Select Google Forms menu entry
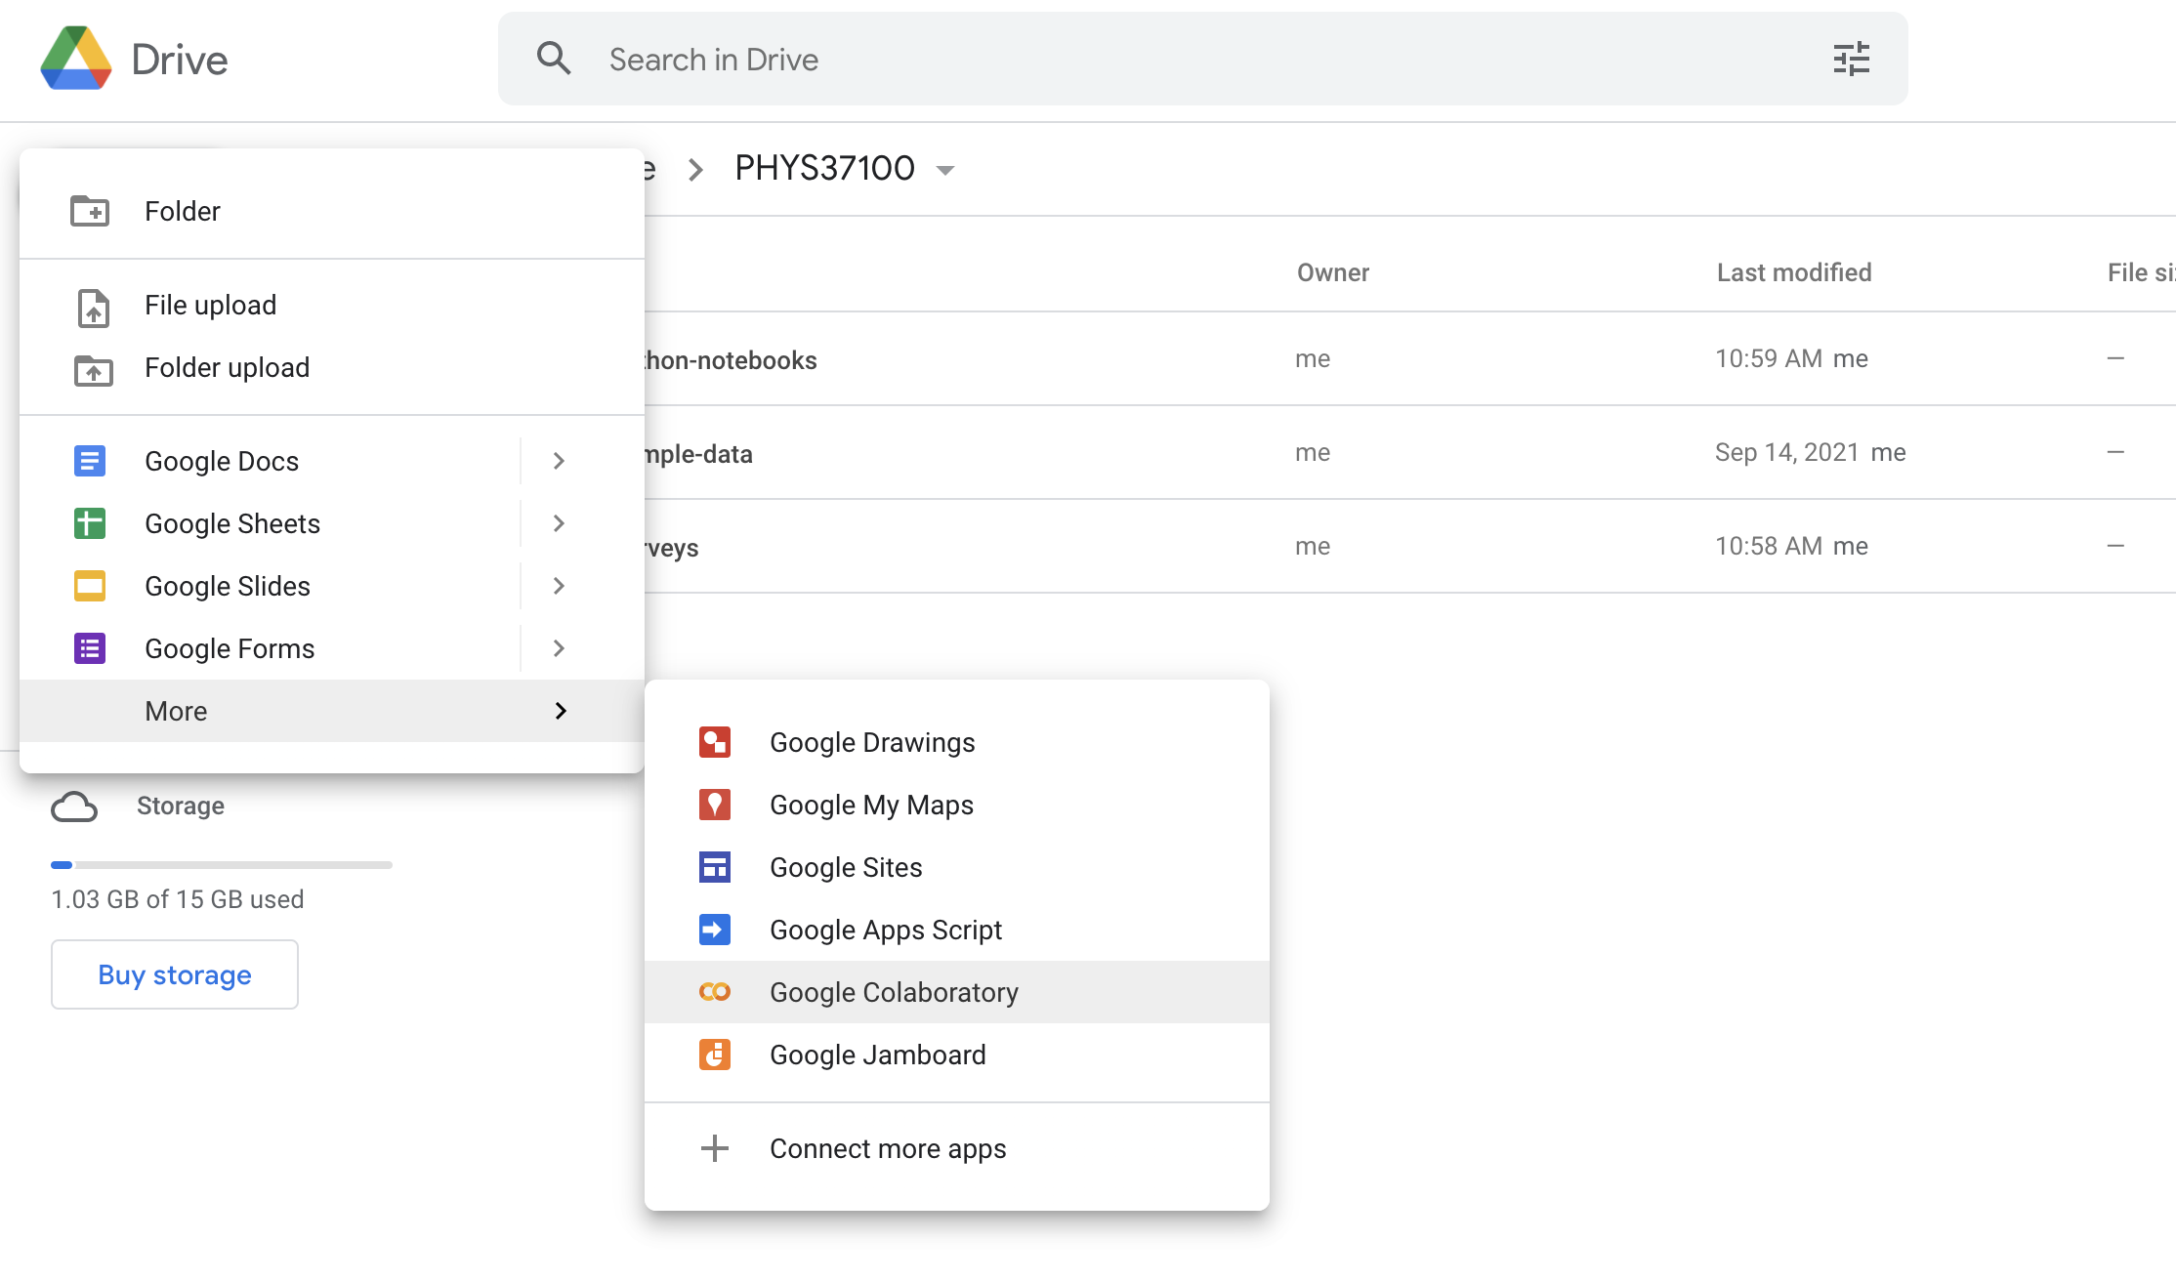The width and height of the screenshot is (2176, 1283). point(332,648)
